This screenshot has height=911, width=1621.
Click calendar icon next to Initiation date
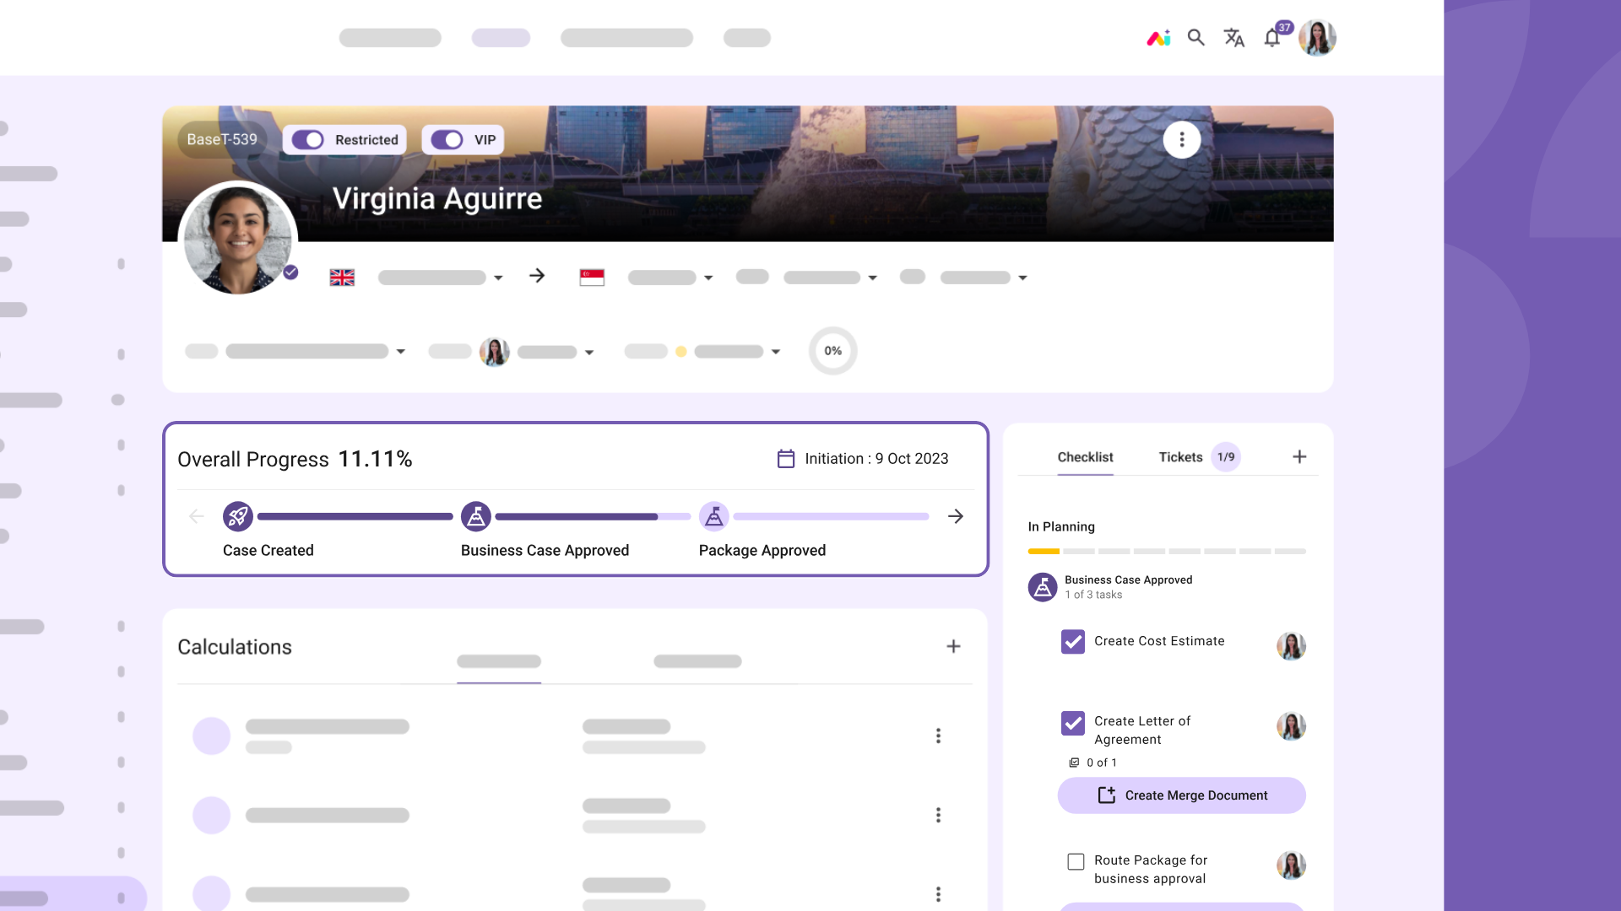pyautogui.click(x=786, y=459)
